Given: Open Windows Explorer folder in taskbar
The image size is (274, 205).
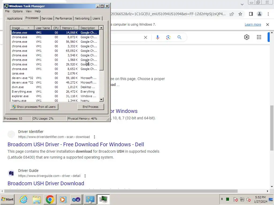Looking at the screenshot, I should pos(36,199).
